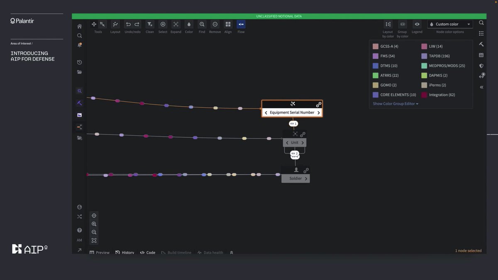Viewport: 498px width, 280px height.
Task: Switch to the Build timeline tab
Action: (x=176, y=252)
